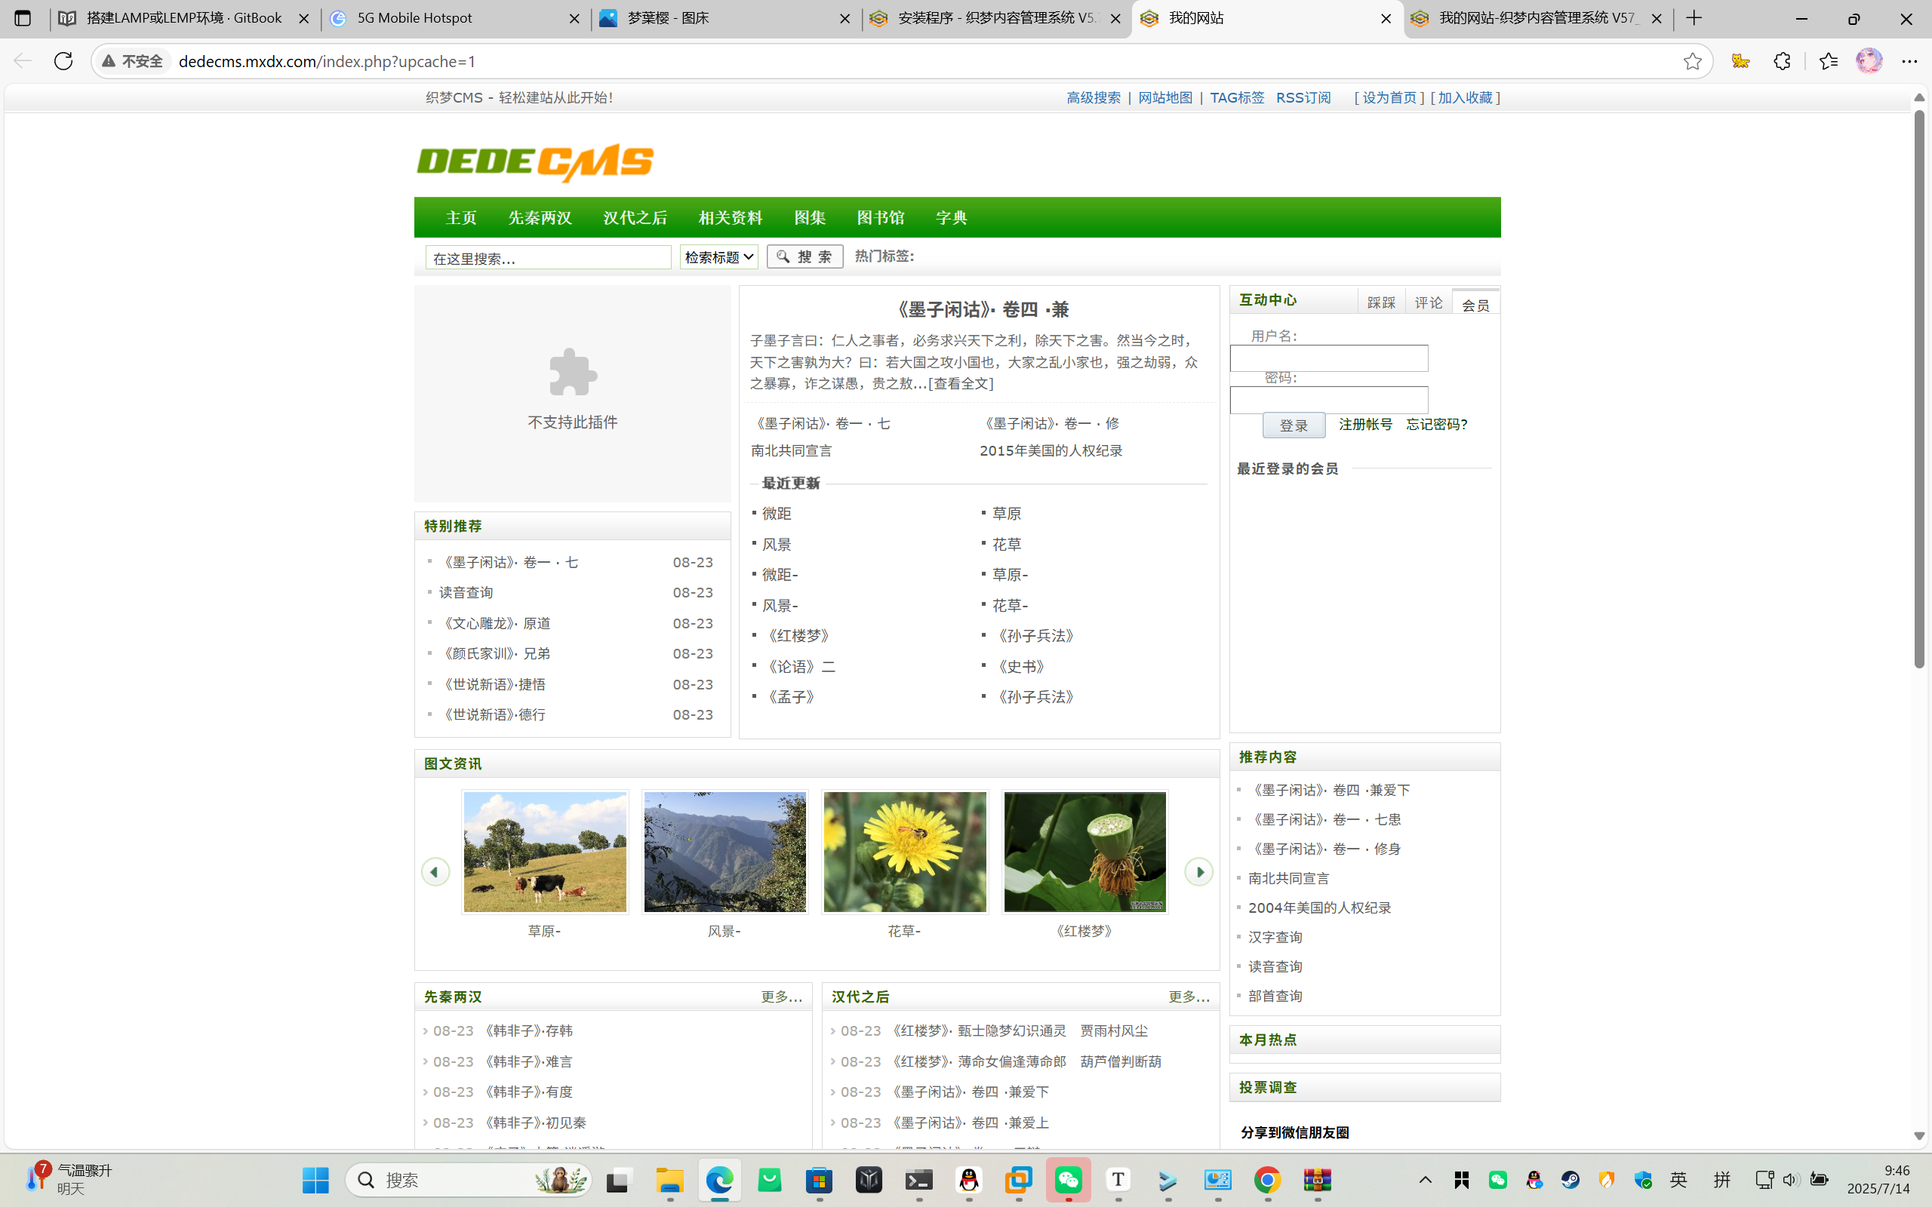Open the terminal app in taskbar
This screenshot has width=1932, height=1207.
click(919, 1180)
